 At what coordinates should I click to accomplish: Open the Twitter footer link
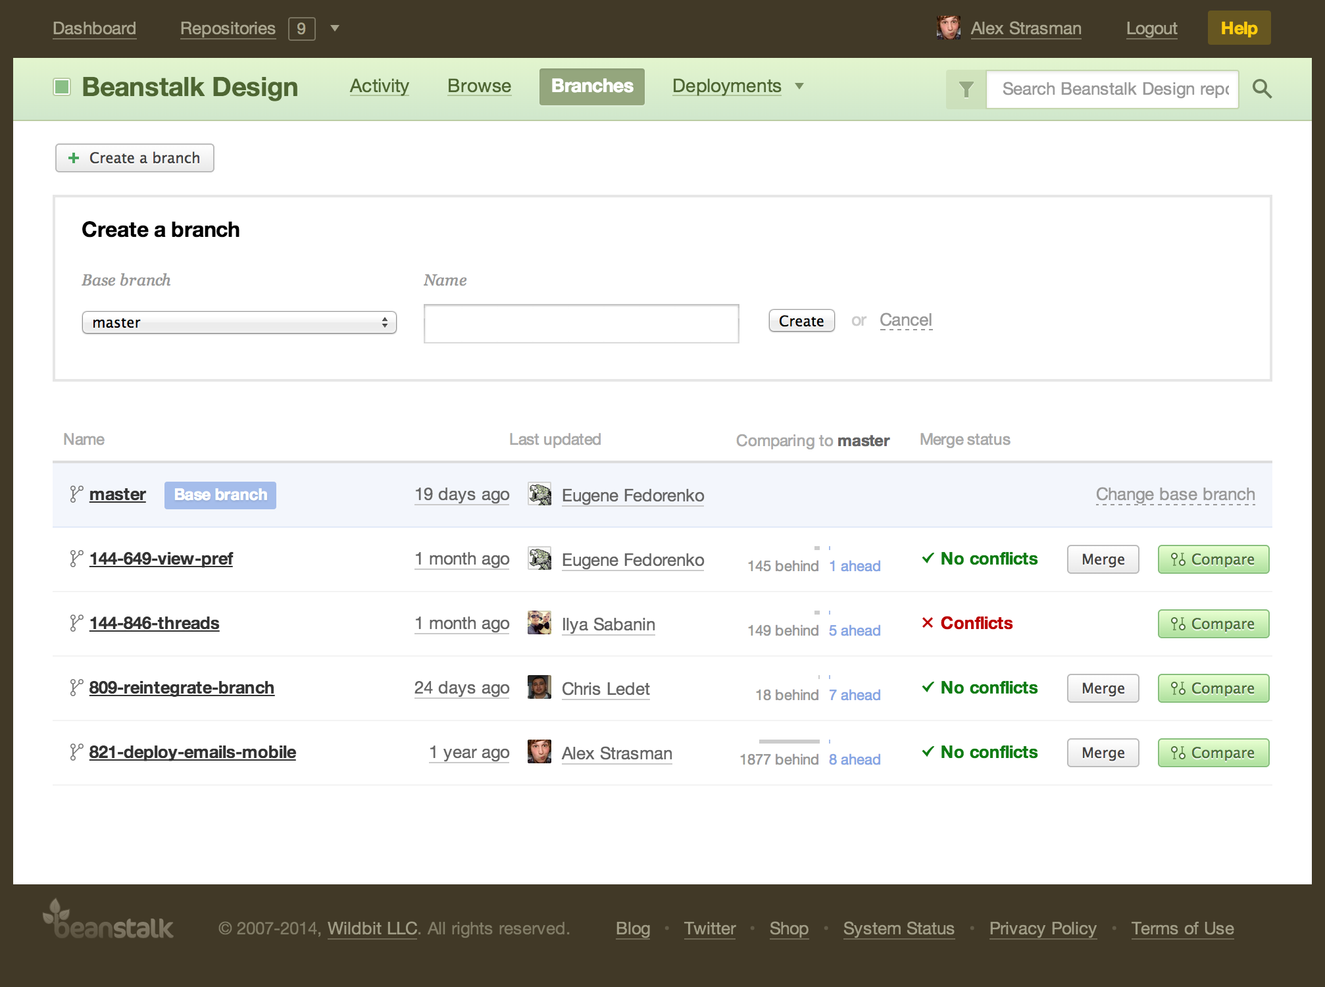[x=709, y=928]
